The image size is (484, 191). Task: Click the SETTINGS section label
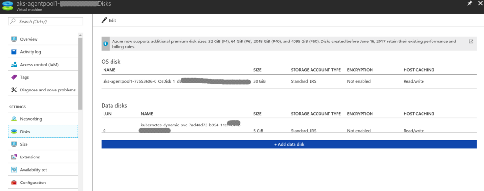(17, 107)
